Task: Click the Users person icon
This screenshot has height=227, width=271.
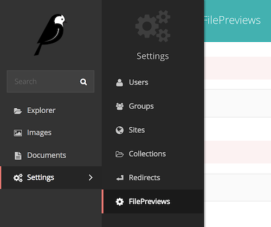Action: tap(119, 83)
